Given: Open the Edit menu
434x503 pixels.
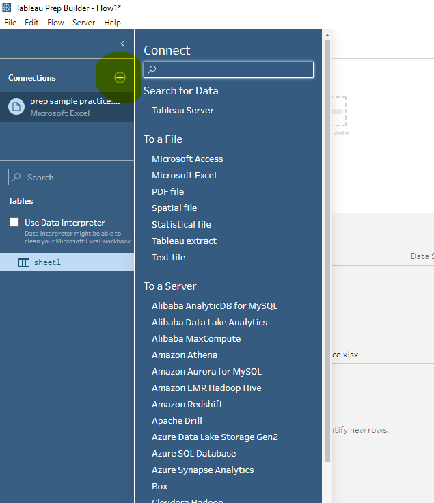Looking at the screenshot, I should [x=31, y=23].
